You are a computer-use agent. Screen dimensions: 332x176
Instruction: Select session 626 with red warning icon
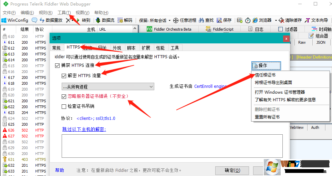(24, 130)
